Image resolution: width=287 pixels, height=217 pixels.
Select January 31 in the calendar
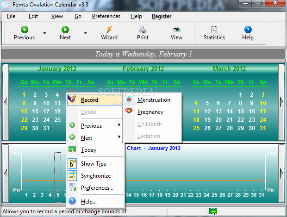click(46, 128)
